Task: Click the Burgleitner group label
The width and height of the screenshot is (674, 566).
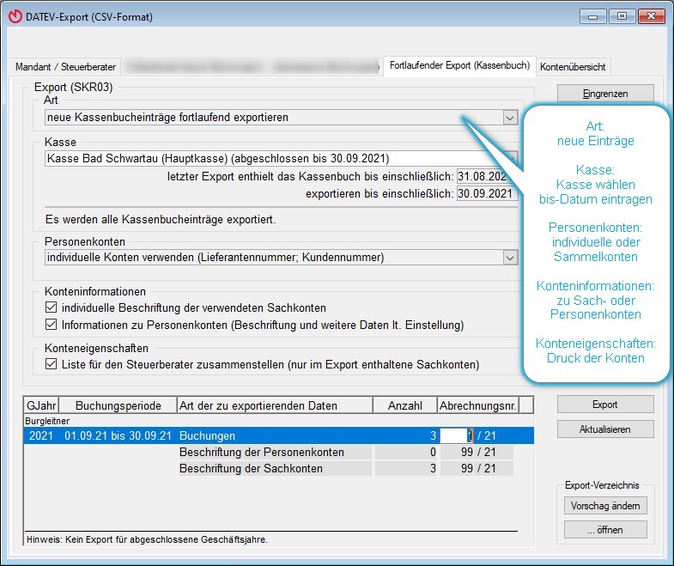Action: pos(47,421)
